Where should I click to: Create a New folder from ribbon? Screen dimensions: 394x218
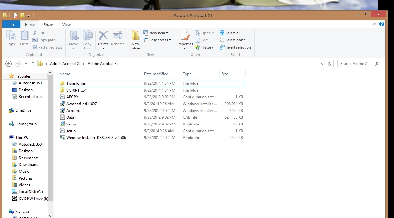point(135,40)
